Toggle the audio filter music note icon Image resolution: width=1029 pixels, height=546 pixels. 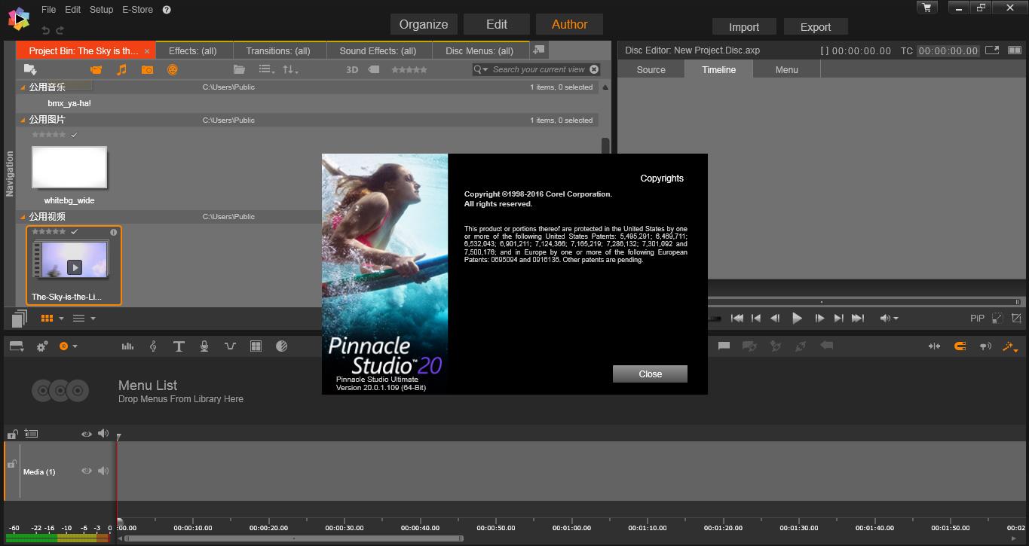[121, 69]
